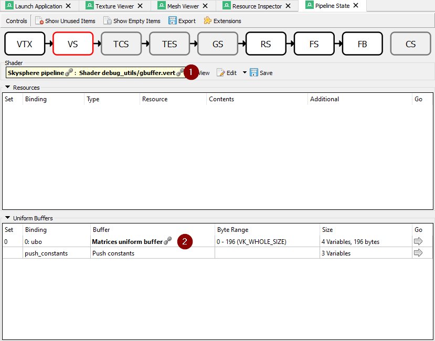
Task: Click the go arrow for ubo row
Action: click(418, 241)
